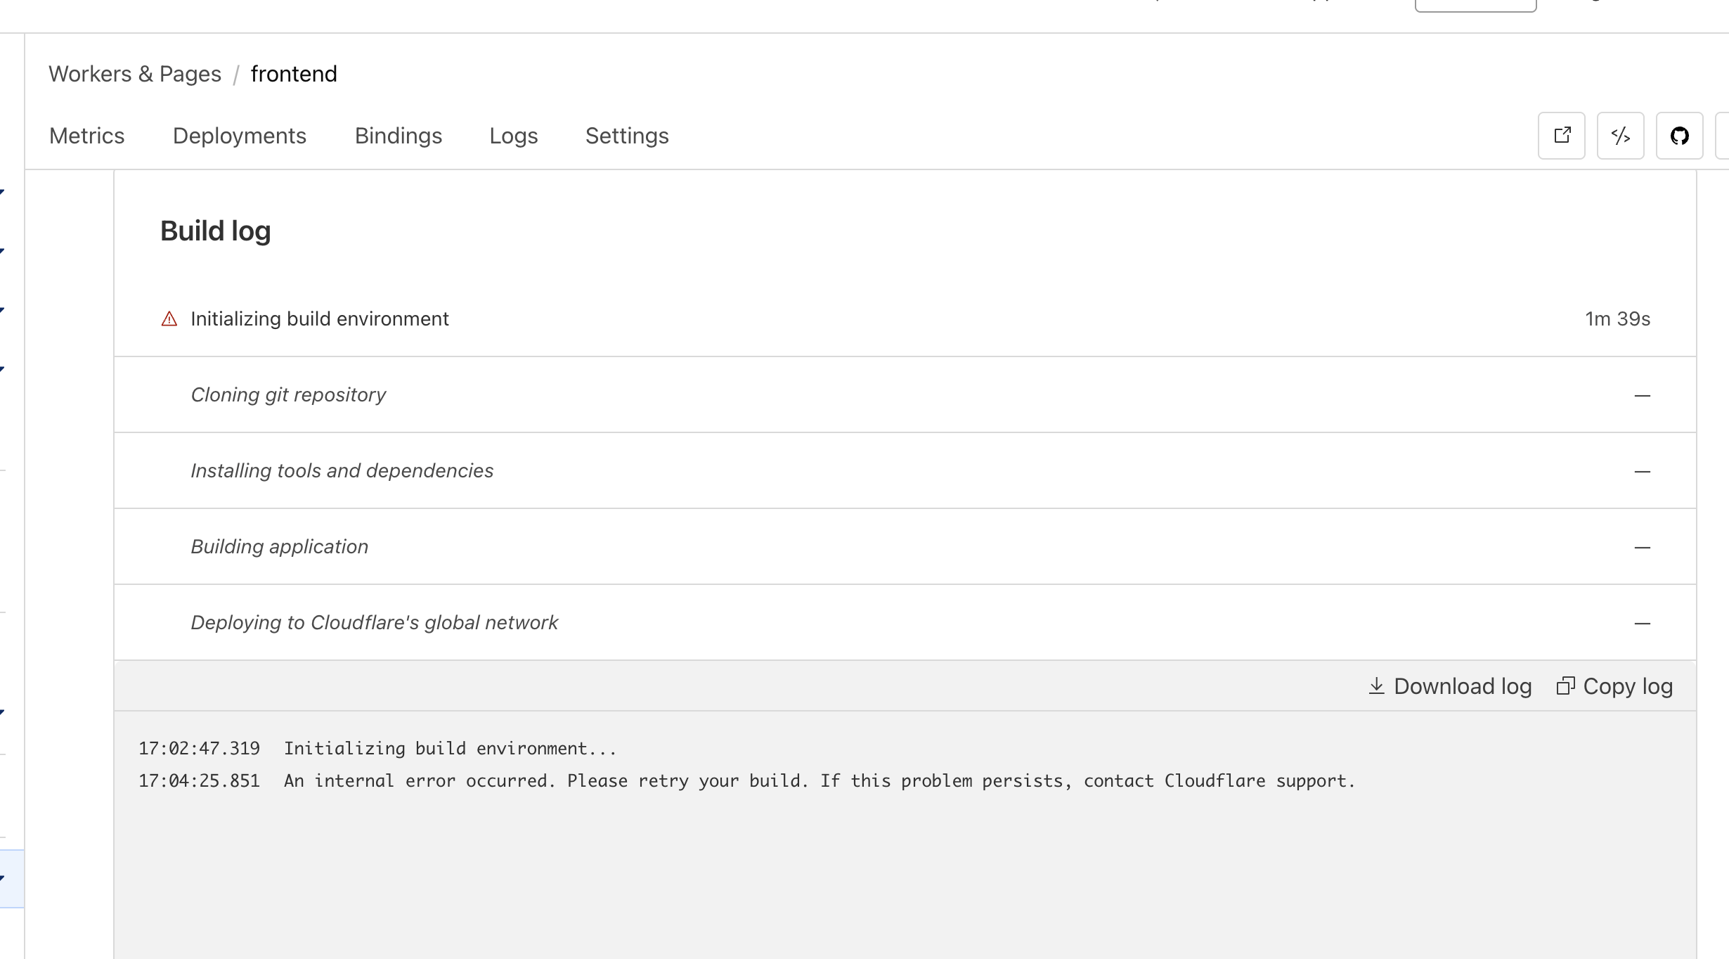The height and width of the screenshot is (959, 1729).
Task: Click the Initializing build environment... log line
Action: (451, 749)
